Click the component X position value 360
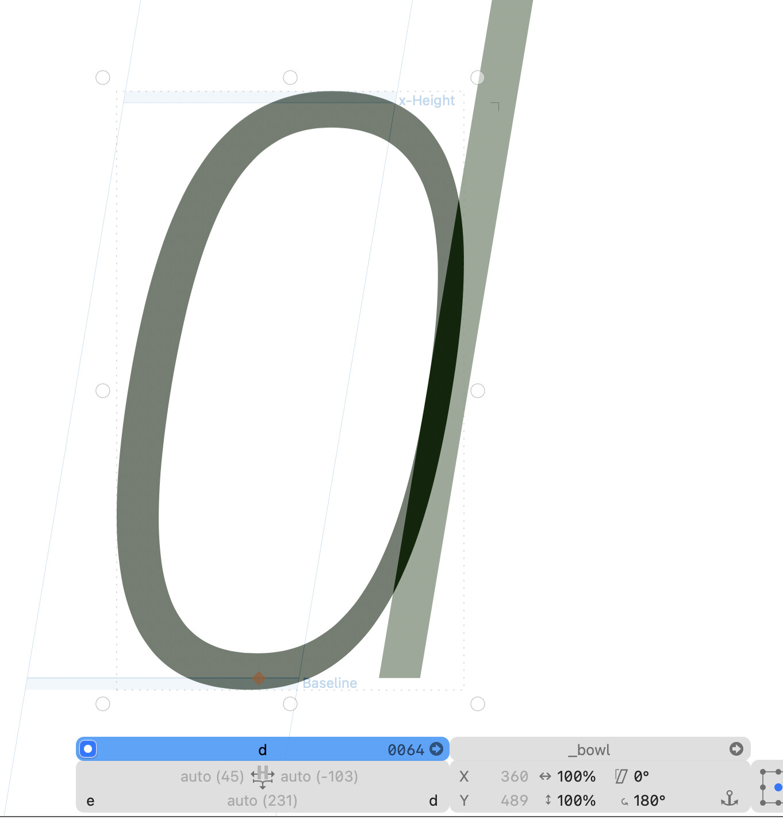The image size is (783, 831). point(514,776)
